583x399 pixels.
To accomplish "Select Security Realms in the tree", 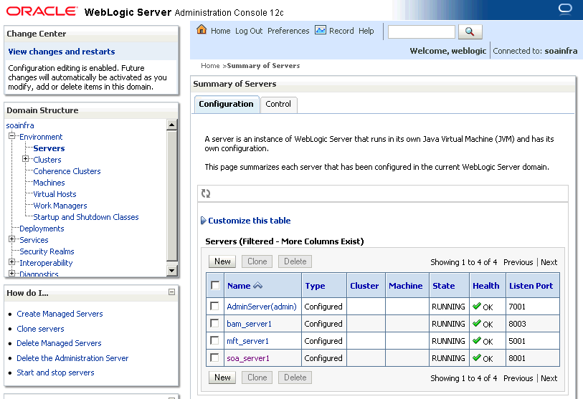I will (47, 251).
